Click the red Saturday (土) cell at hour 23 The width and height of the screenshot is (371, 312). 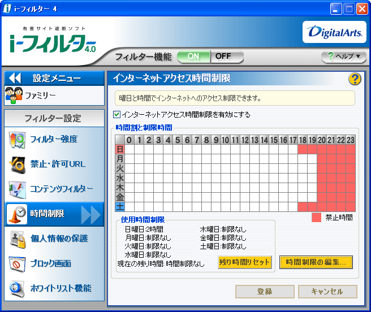(351, 207)
